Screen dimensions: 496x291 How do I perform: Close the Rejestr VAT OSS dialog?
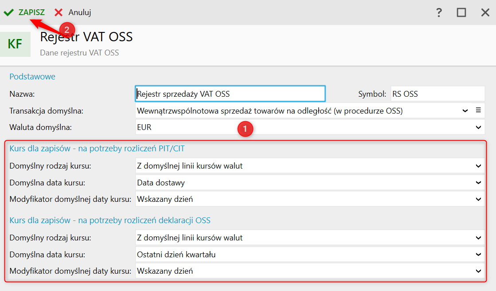(485, 12)
